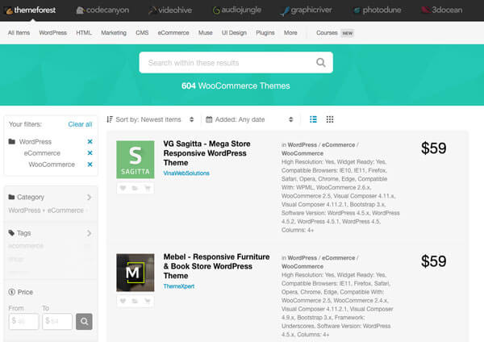Click the WooCommerce link in VG Sagitta breadcrumb

pyautogui.click(x=302, y=153)
